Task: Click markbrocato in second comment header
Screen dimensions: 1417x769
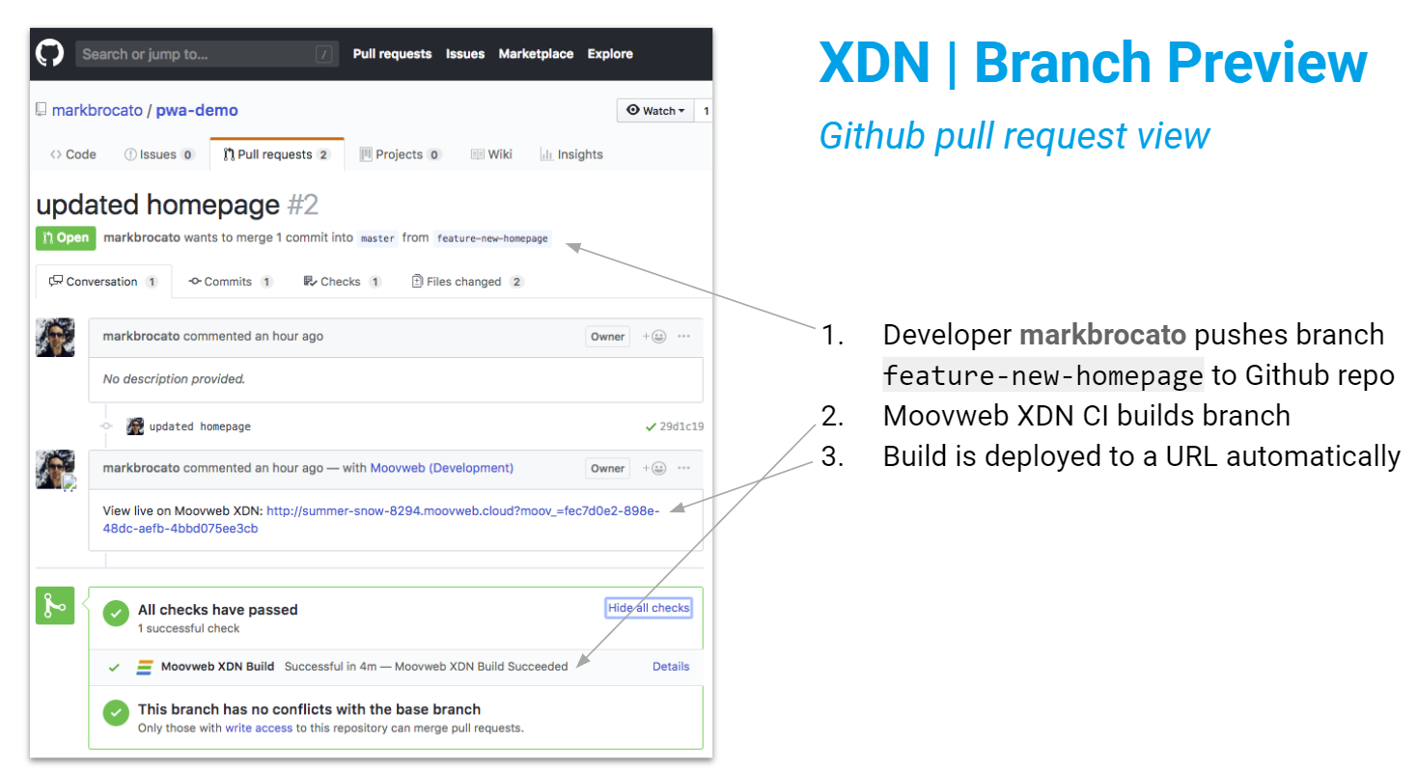Action: [141, 468]
